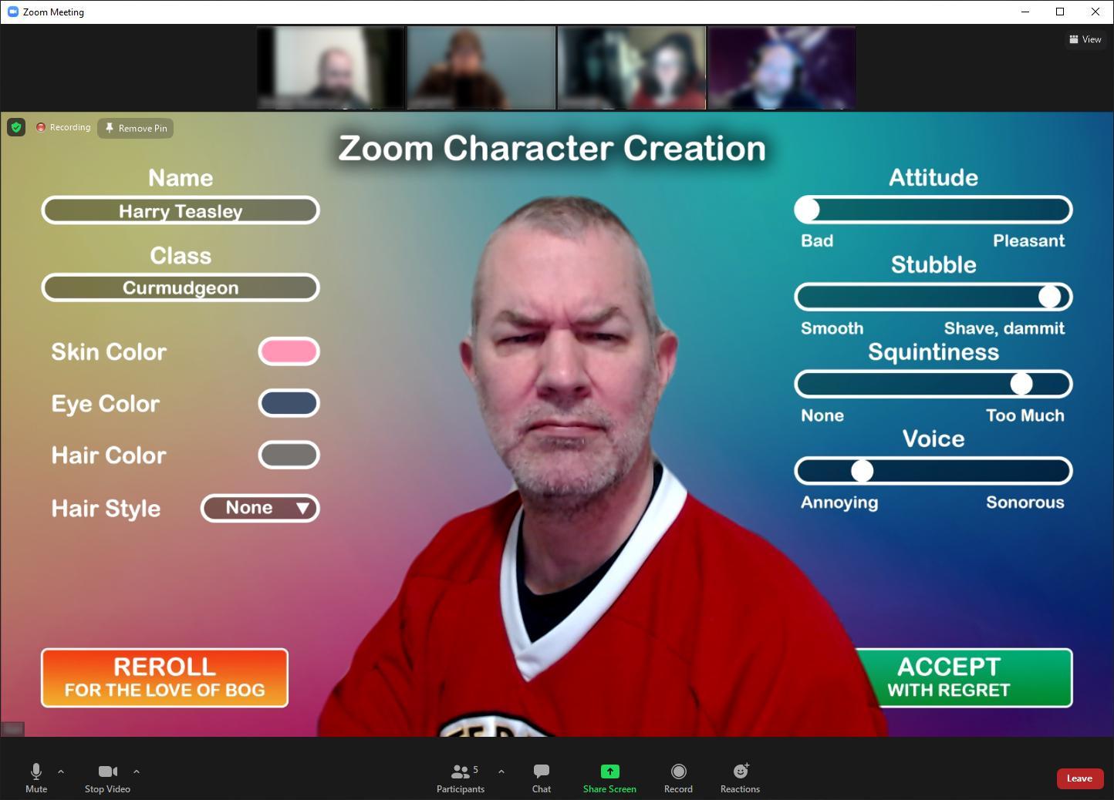This screenshot has width=1114, height=800.
Task: Click the Accept With Regret button
Action: click(x=964, y=677)
